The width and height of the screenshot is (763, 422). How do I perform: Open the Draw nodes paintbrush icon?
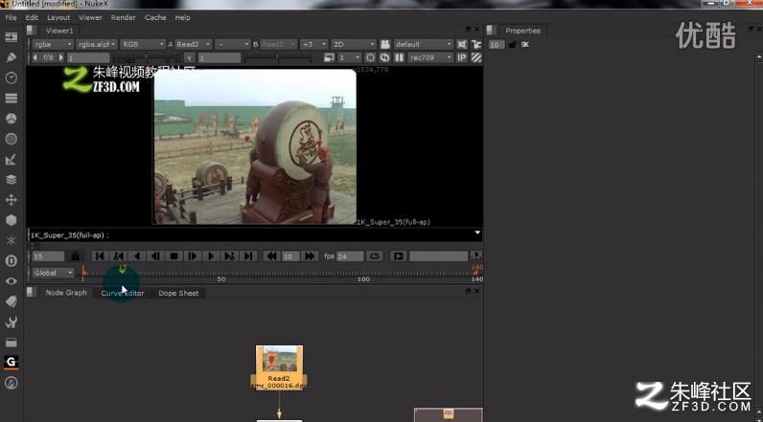tap(11, 57)
